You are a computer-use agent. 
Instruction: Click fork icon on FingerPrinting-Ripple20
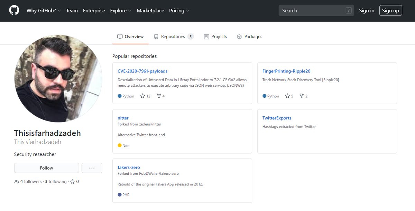click(x=302, y=96)
